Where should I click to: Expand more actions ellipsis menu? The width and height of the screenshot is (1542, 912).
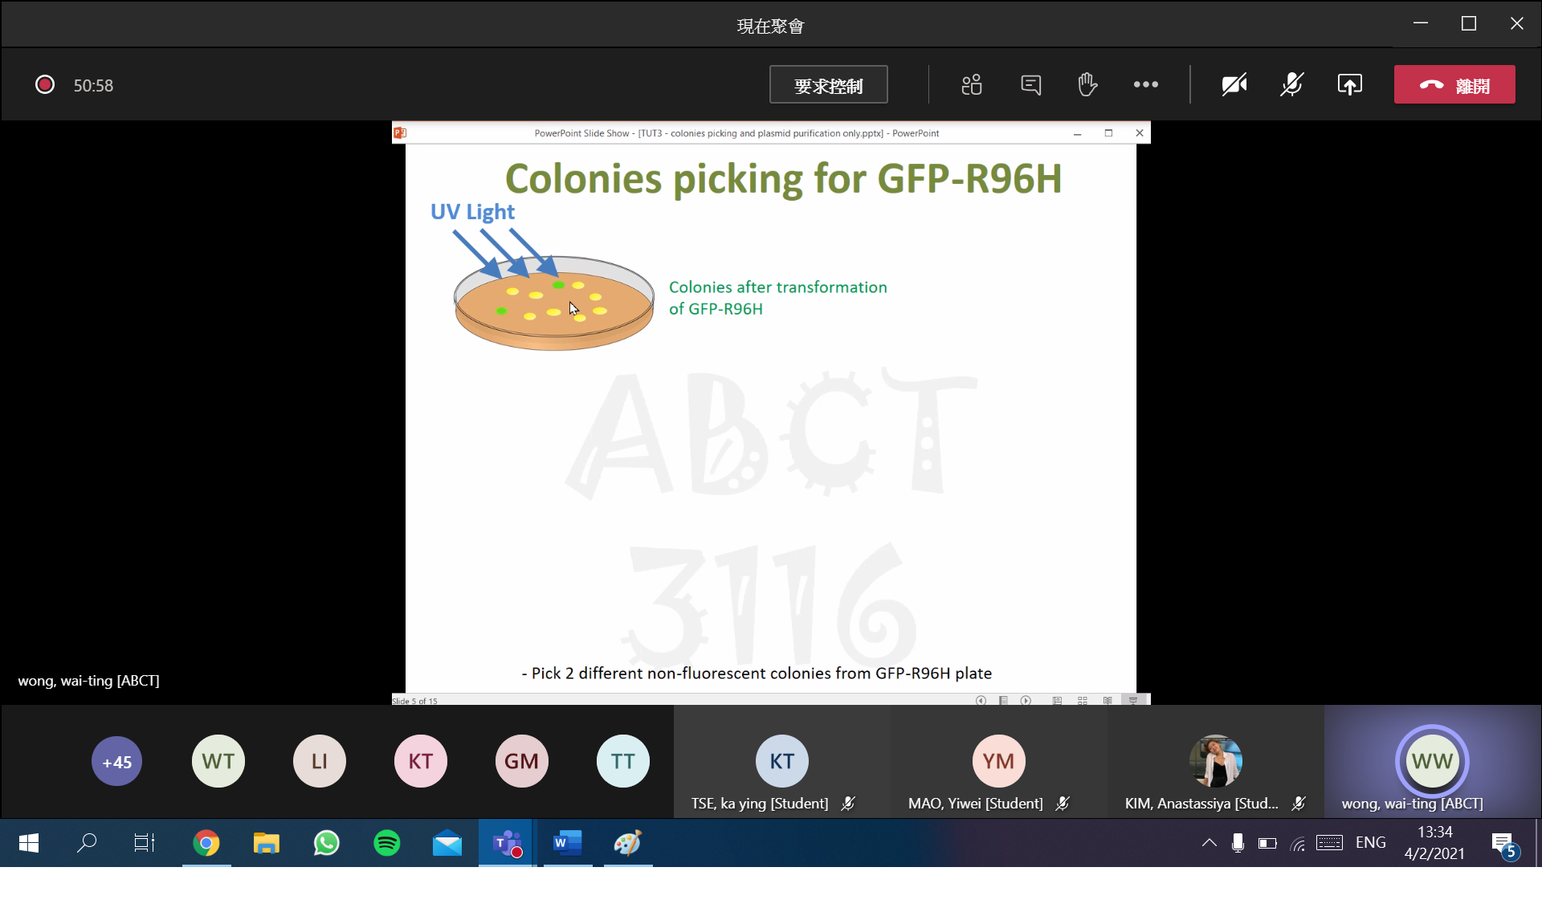tap(1145, 84)
